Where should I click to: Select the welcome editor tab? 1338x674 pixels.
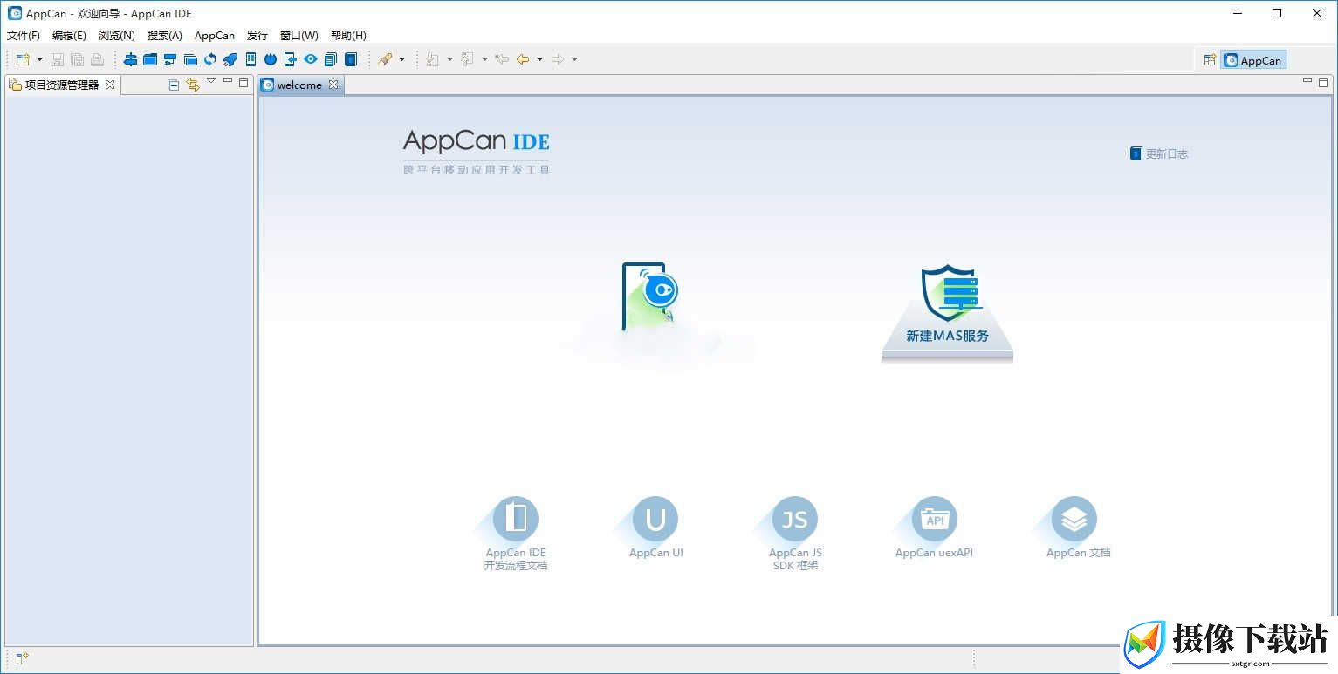coord(299,85)
